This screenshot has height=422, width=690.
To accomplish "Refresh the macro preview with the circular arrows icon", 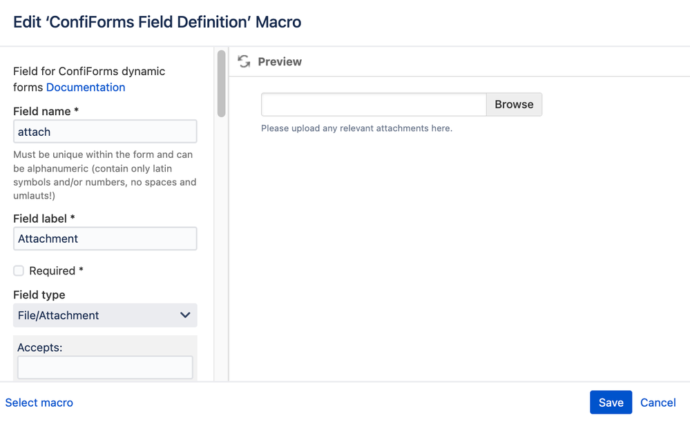I will (x=244, y=61).
